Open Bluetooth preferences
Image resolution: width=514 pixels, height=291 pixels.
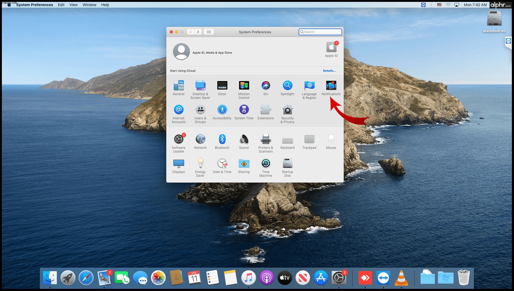click(222, 142)
